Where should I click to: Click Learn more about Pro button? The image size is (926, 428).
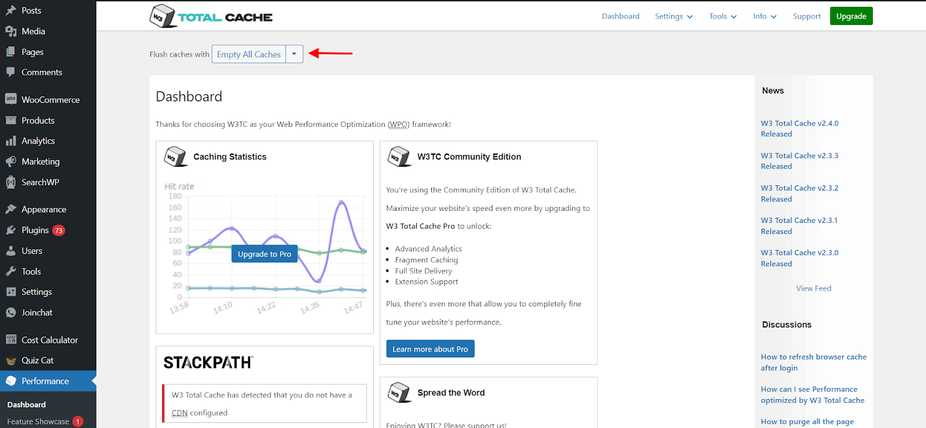point(430,349)
